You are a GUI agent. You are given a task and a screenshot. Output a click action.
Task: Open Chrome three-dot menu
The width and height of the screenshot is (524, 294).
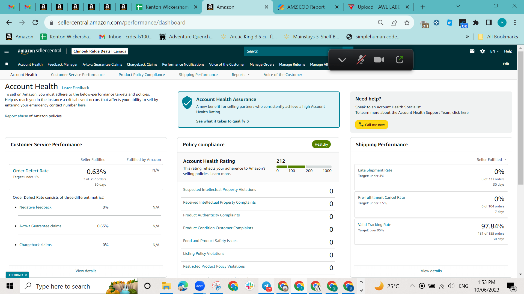[515, 23]
